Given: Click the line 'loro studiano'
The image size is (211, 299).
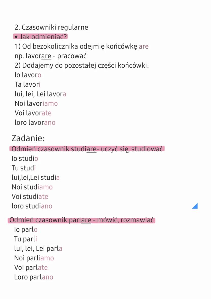Looking at the screenshot, I should 32,206.
